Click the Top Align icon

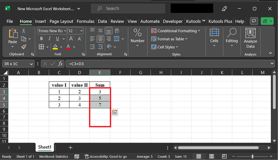(x=92, y=30)
